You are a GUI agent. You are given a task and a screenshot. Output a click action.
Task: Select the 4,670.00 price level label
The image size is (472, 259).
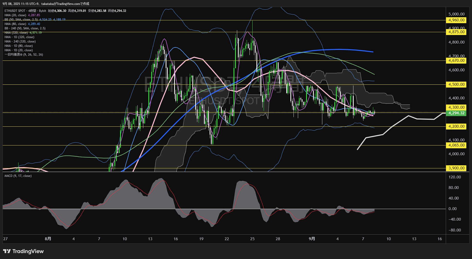click(457, 61)
